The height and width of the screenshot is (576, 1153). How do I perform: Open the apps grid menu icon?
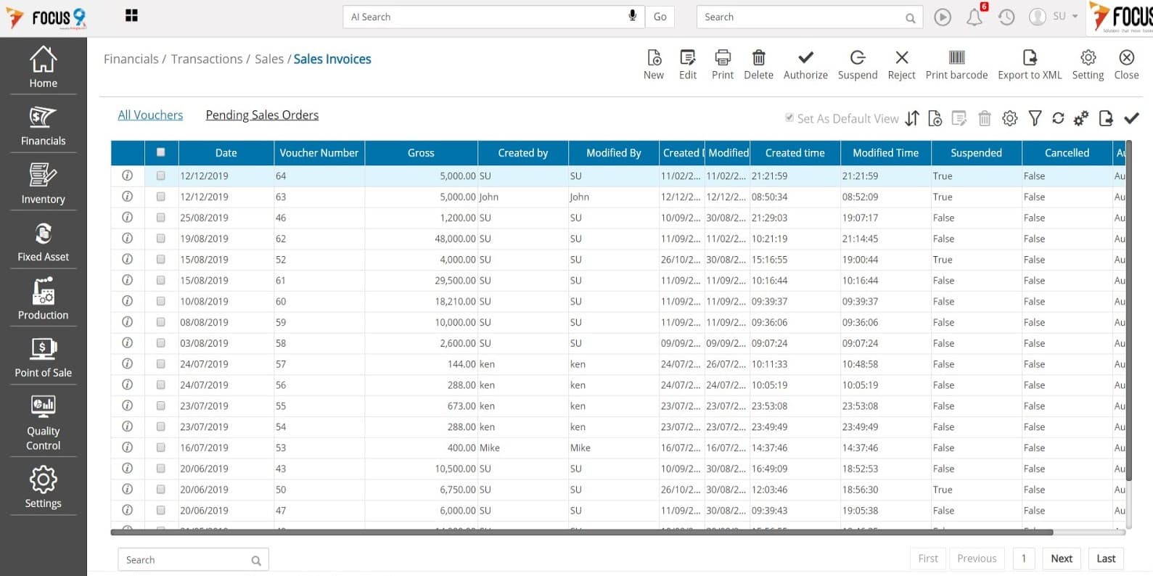(x=131, y=16)
